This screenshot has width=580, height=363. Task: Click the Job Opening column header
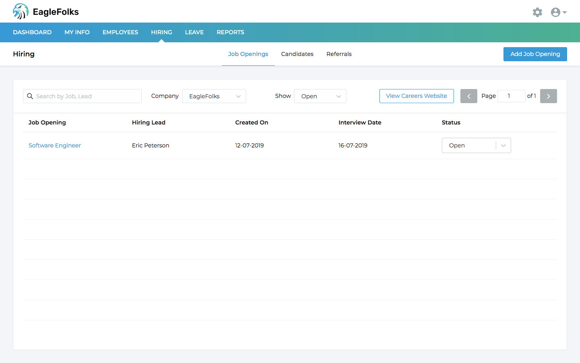coord(47,122)
